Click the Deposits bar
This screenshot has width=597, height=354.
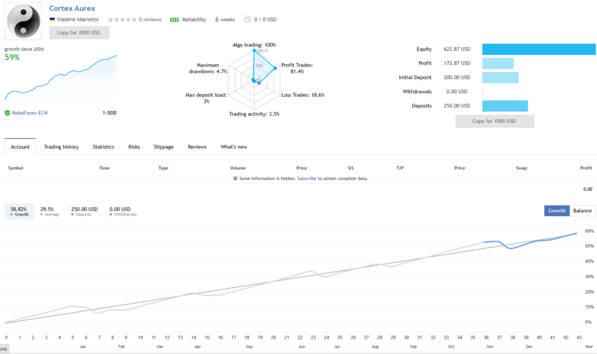click(x=505, y=106)
